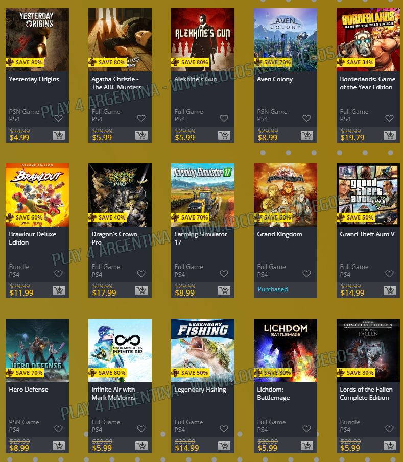
Task: Add Agatha Christie ABC Murders to cart
Action: click(x=141, y=135)
